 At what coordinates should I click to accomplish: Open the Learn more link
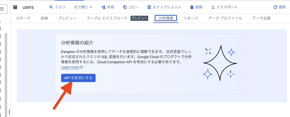point(72,67)
